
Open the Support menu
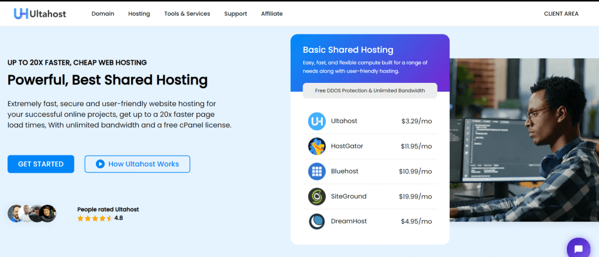click(x=236, y=14)
